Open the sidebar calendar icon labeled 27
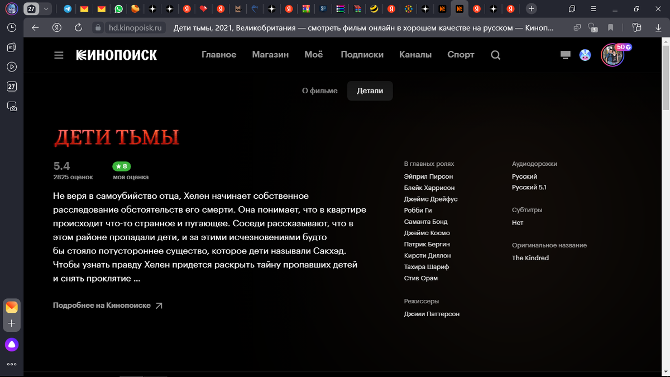Image resolution: width=670 pixels, height=377 pixels. click(12, 87)
